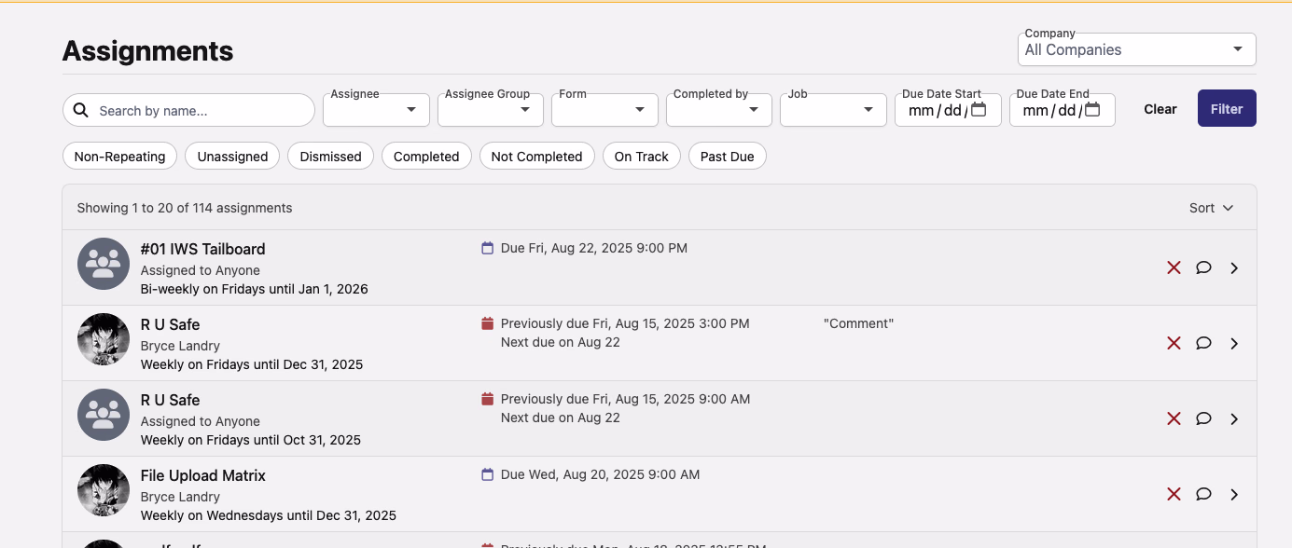Toggle the Non-Repeating filter chip

(x=119, y=157)
